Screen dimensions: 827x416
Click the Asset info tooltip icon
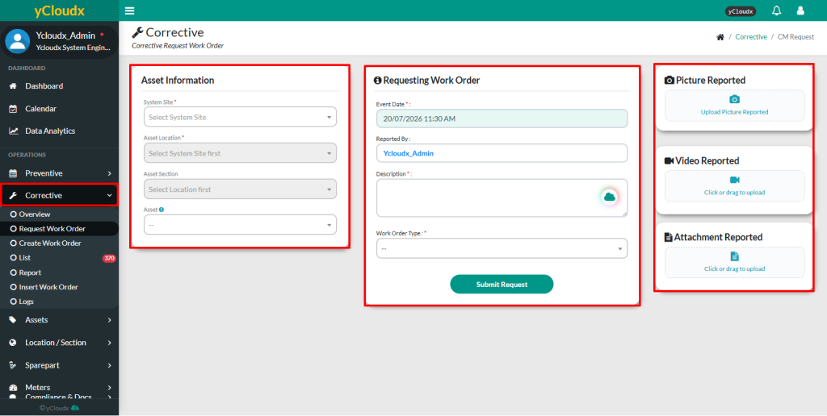pyautogui.click(x=162, y=210)
